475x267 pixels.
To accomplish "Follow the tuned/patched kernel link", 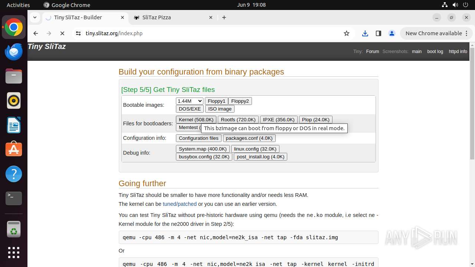I will 180,204.
